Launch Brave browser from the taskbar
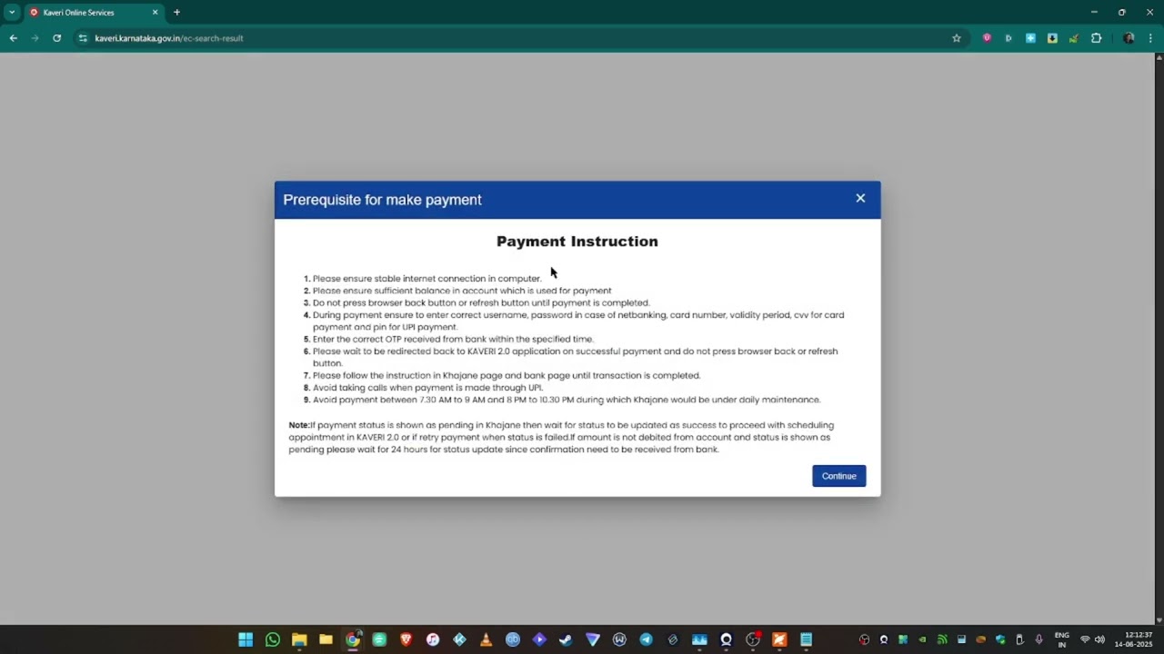The width and height of the screenshot is (1164, 654). (x=406, y=639)
